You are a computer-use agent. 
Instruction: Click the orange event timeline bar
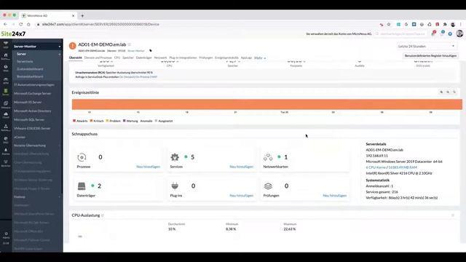pos(267,104)
